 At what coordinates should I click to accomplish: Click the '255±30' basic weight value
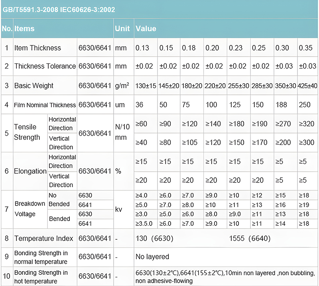[238, 86]
